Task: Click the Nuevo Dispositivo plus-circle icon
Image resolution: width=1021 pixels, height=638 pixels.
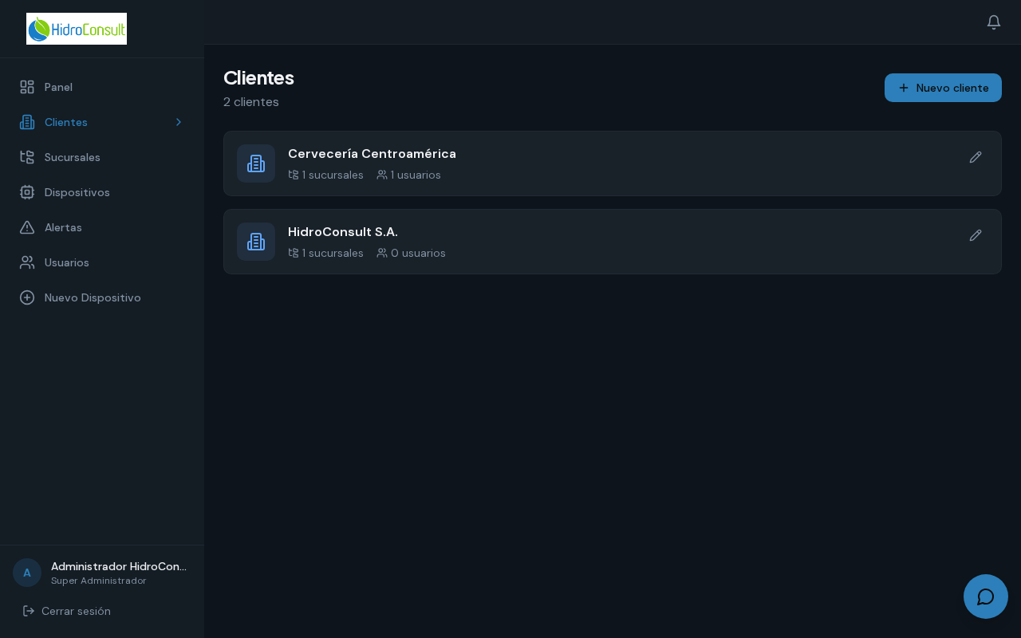Action: [x=27, y=297]
